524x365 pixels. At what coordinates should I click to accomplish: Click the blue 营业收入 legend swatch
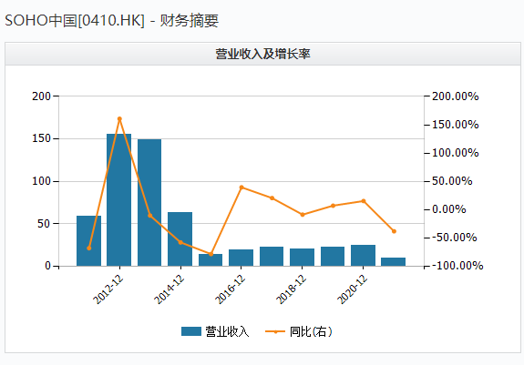click(x=191, y=331)
